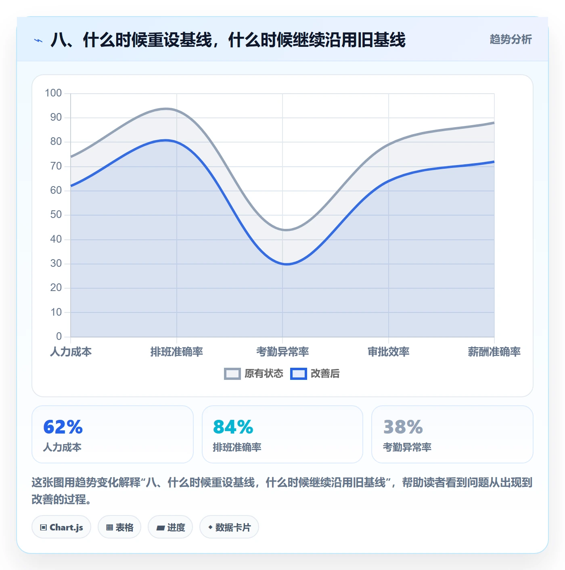The height and width of the screenshot is (570, 565).
Task: Click the description paragraph starting 这张图用趋势变化
Action: click(x=282, y=491)
